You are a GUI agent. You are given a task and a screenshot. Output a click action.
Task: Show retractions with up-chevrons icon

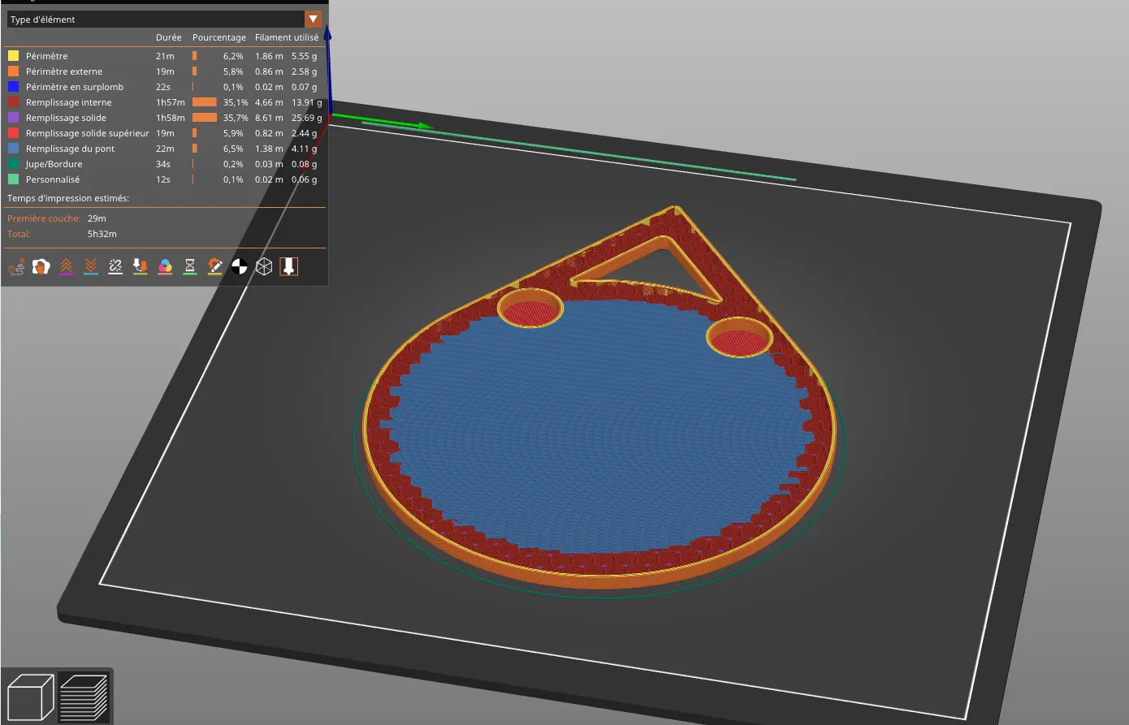[x=67, y=266]
